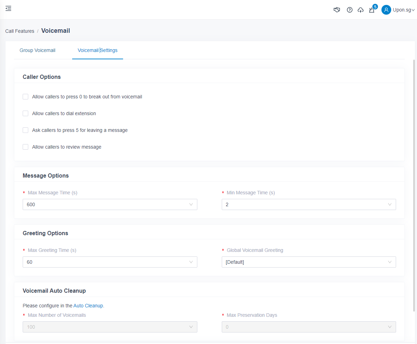Enable Allow callers to review message

pyautogui.click(x=25, y=147)
